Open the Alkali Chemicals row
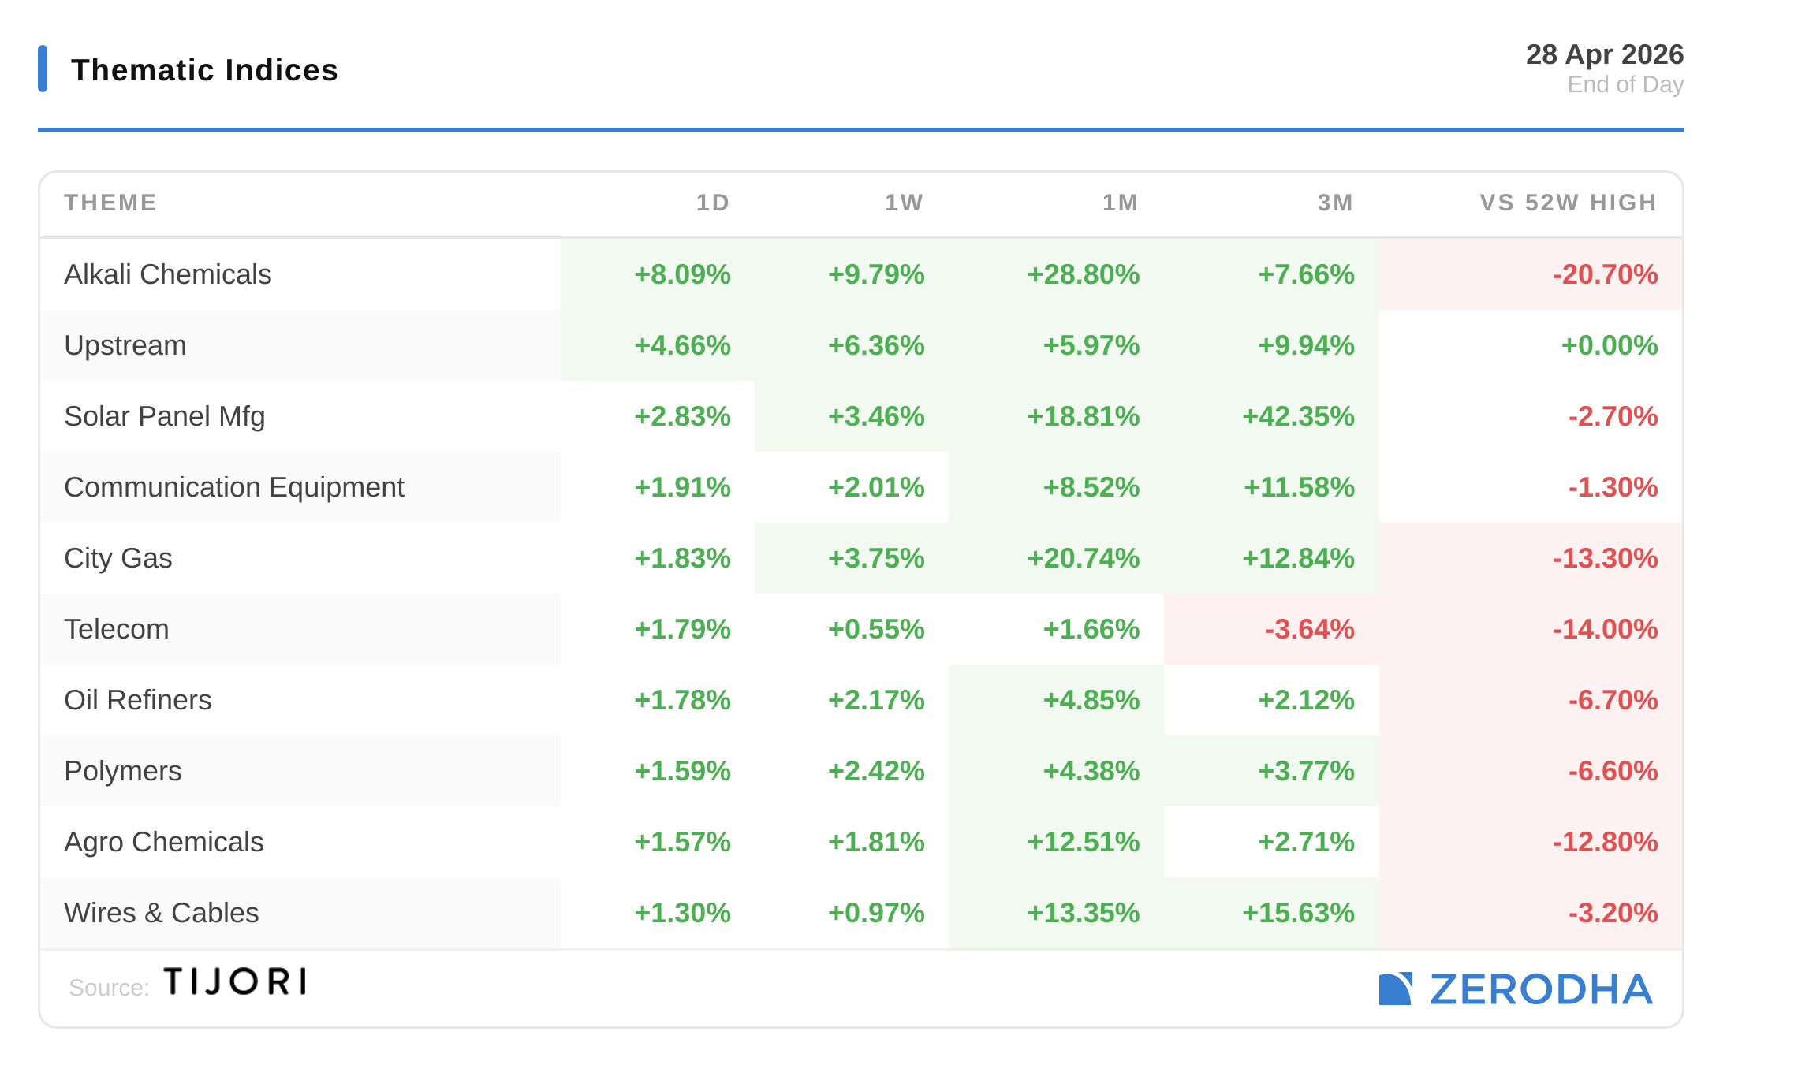Viewport: 1798px width, 1076px height. [x=167, y=274]
